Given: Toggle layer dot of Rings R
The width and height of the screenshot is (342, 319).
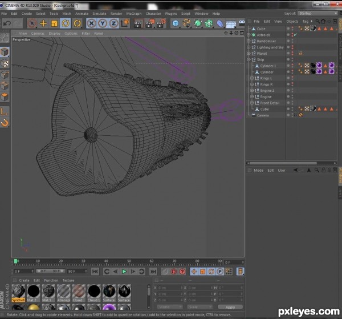Looking at the screenshot, I should coord(288,84).
